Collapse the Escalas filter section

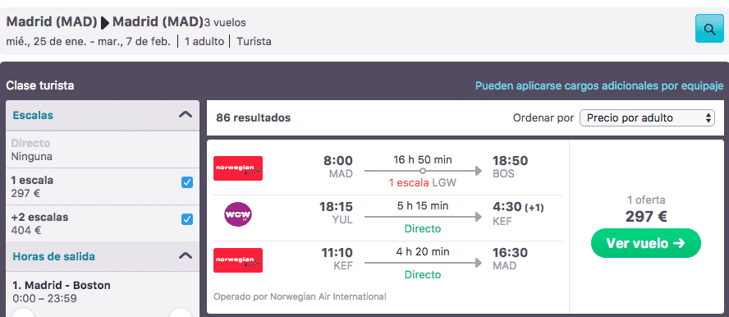[186, 115]
